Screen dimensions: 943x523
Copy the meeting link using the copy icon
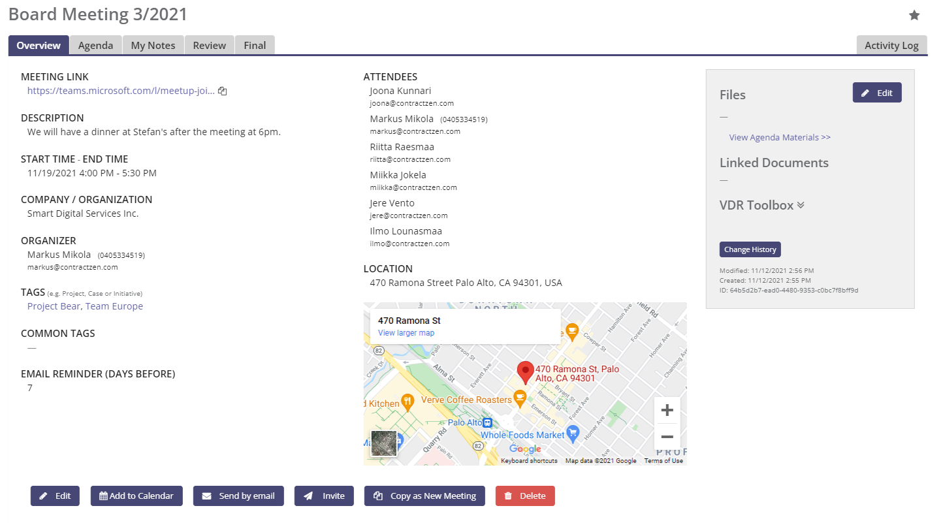click(x=222, y=91)
